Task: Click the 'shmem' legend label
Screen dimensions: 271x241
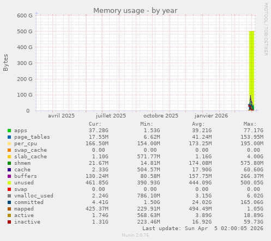Action: (22, 163)
